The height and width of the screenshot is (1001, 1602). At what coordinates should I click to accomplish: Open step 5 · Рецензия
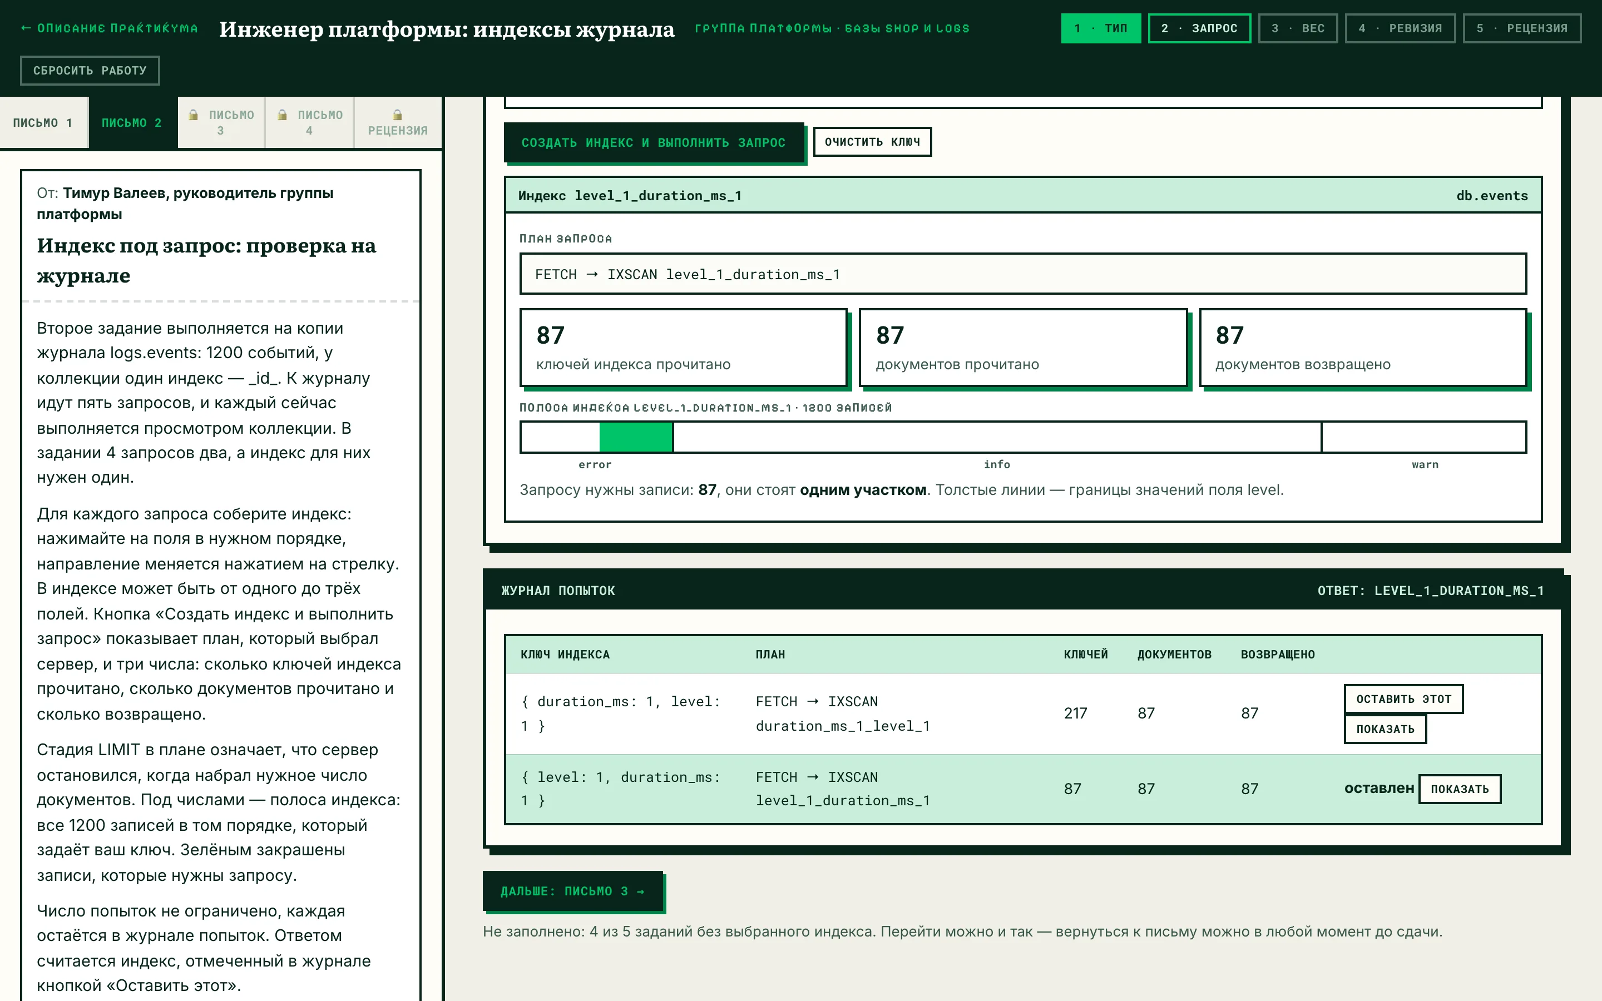(x=1522, y=28)
